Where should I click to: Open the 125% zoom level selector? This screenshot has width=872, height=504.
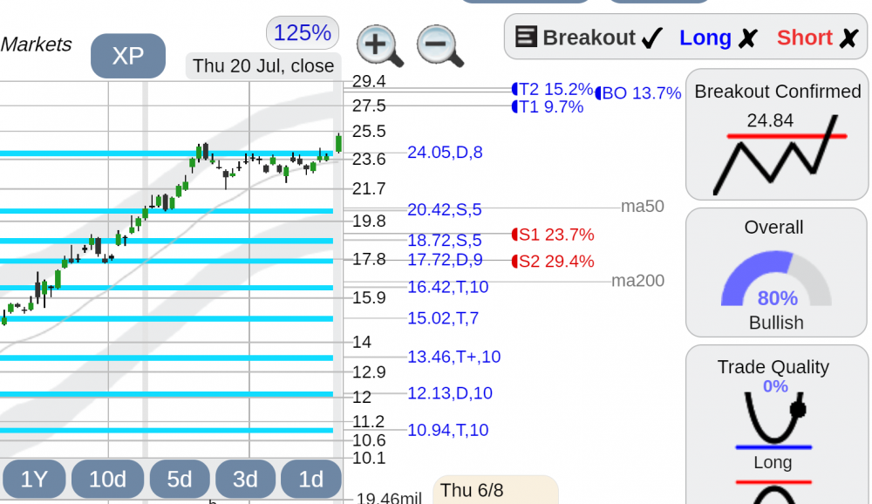(303, 33)
